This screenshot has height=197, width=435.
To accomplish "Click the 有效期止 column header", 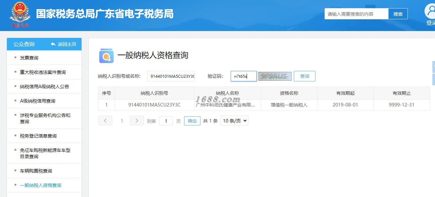I will coord(402,93).
